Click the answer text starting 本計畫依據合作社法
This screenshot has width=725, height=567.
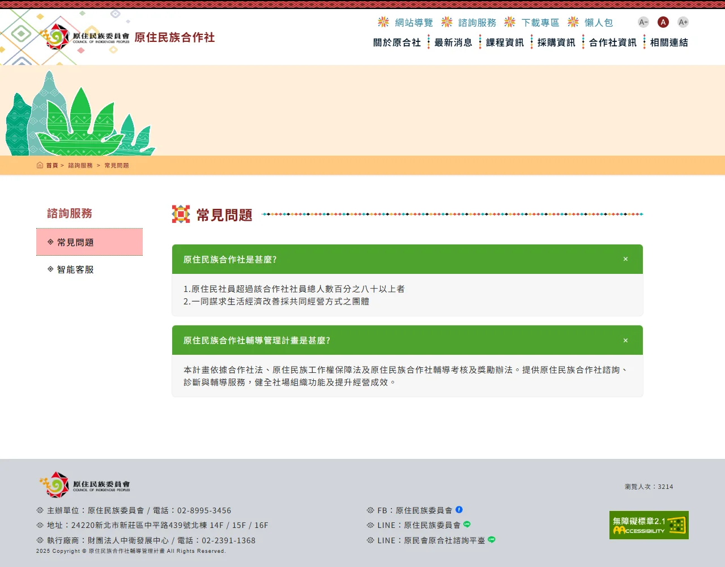pyautogui.click(x=406, y=376)
